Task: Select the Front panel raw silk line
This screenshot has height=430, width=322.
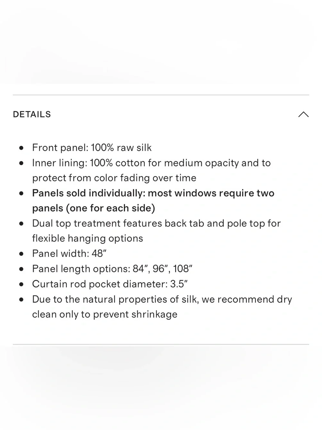Action: coord(92,148)
